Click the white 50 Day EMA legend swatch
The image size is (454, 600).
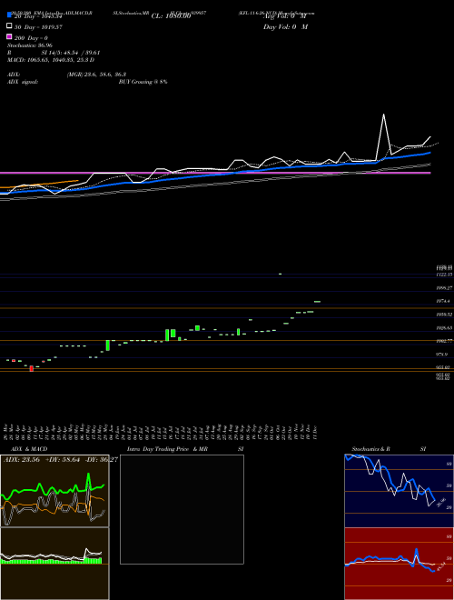9,26
